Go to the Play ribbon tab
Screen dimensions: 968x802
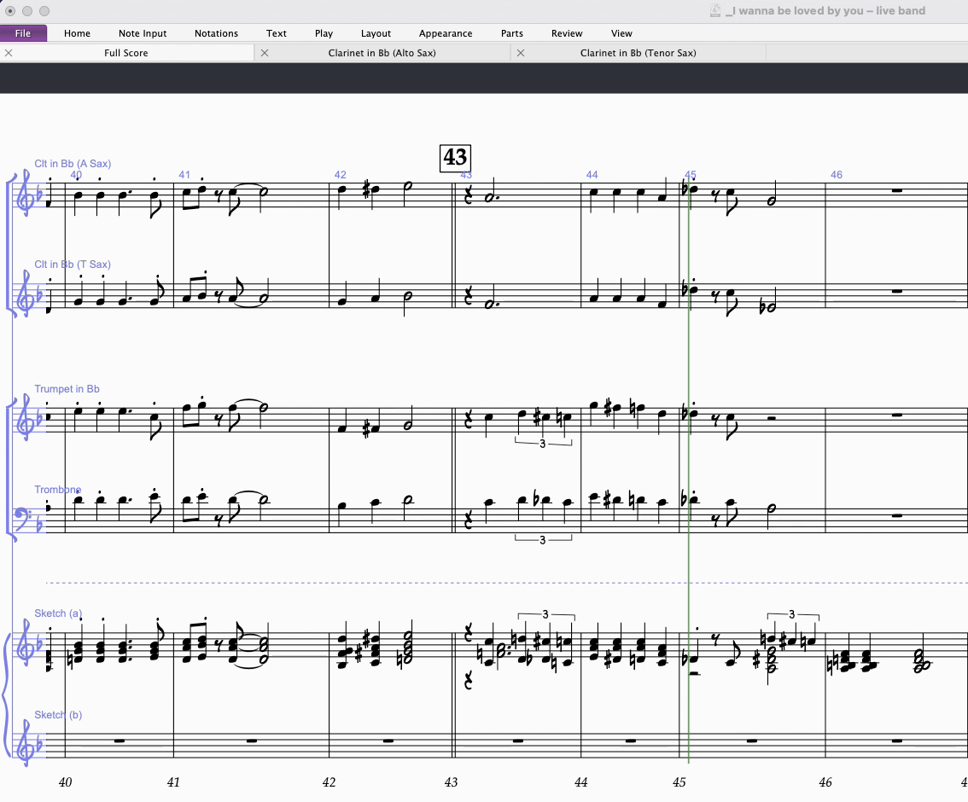(324, 33)
